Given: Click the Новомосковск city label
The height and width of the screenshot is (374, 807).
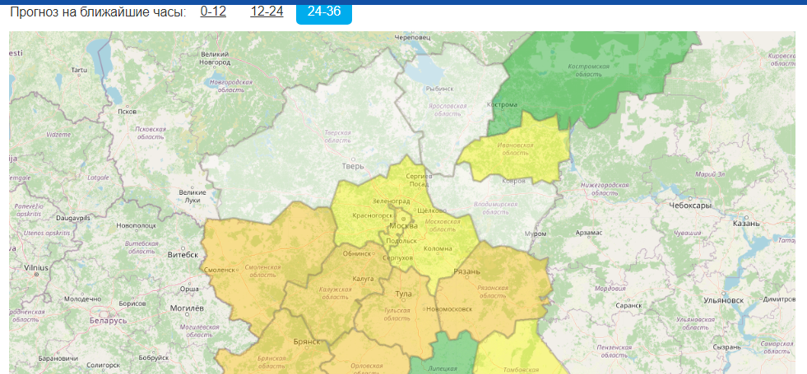Looking at the screenshot, I should click(x=449, y=309).
